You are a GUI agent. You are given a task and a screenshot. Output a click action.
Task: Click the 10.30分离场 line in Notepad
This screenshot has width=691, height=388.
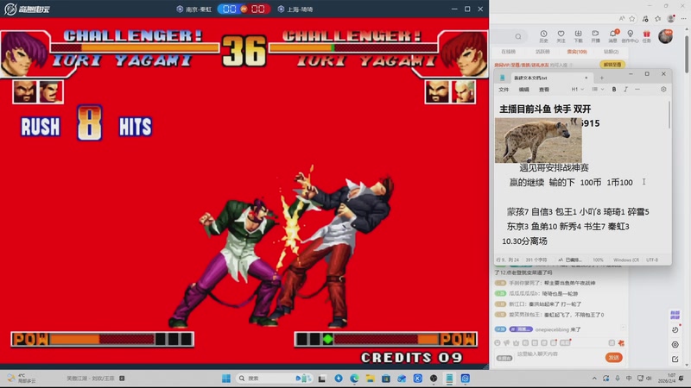[524, 241]
